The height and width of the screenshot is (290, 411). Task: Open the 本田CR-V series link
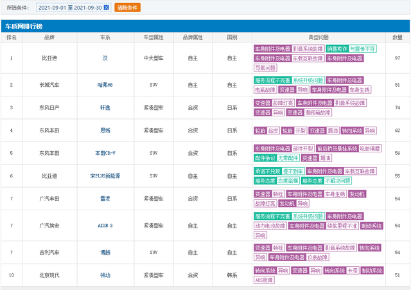coord(105,153)
